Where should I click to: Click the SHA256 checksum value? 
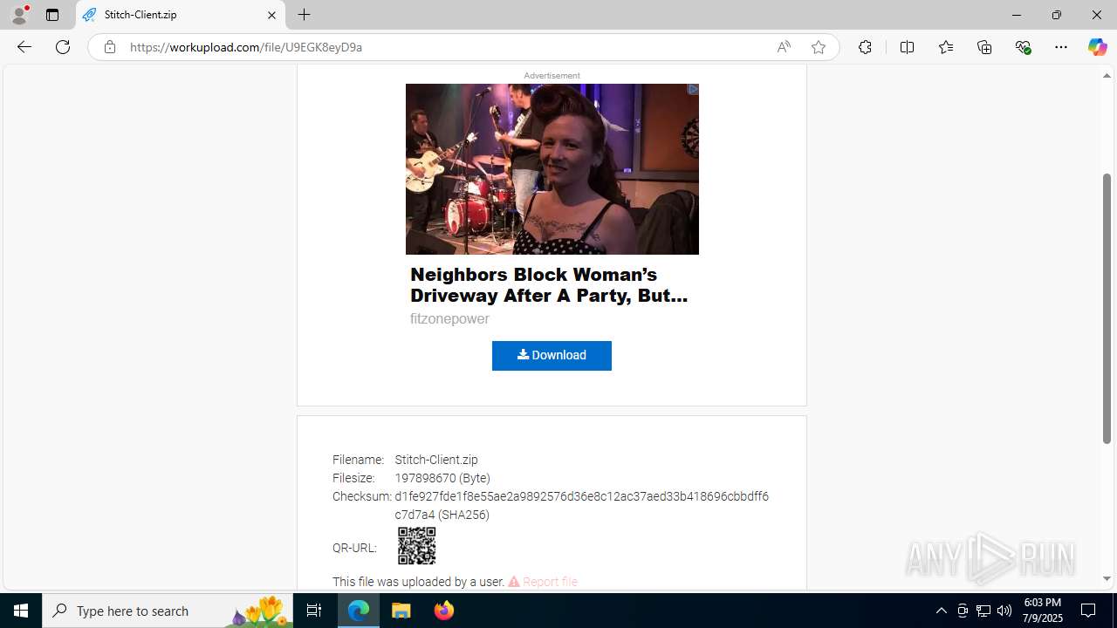click(x=581, y=506)
